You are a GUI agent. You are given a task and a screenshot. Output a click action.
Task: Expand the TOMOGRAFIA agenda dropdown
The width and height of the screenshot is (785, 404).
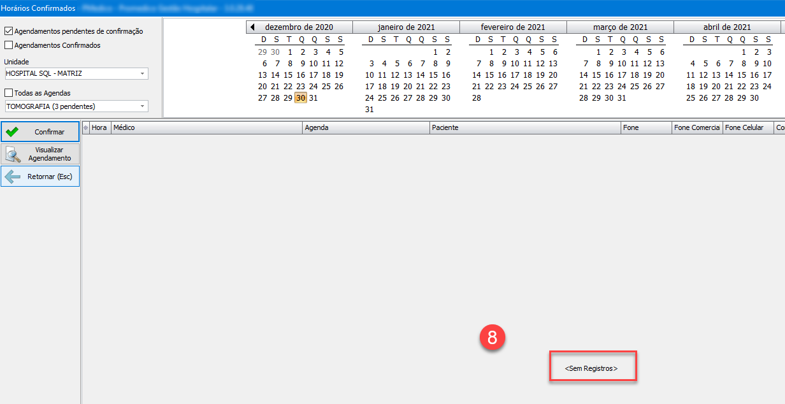click(141, 106)
